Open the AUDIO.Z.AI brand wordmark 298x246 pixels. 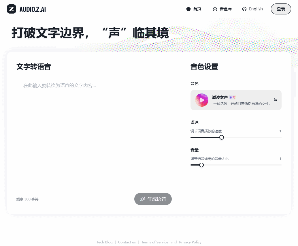click(x=33, y=9)
